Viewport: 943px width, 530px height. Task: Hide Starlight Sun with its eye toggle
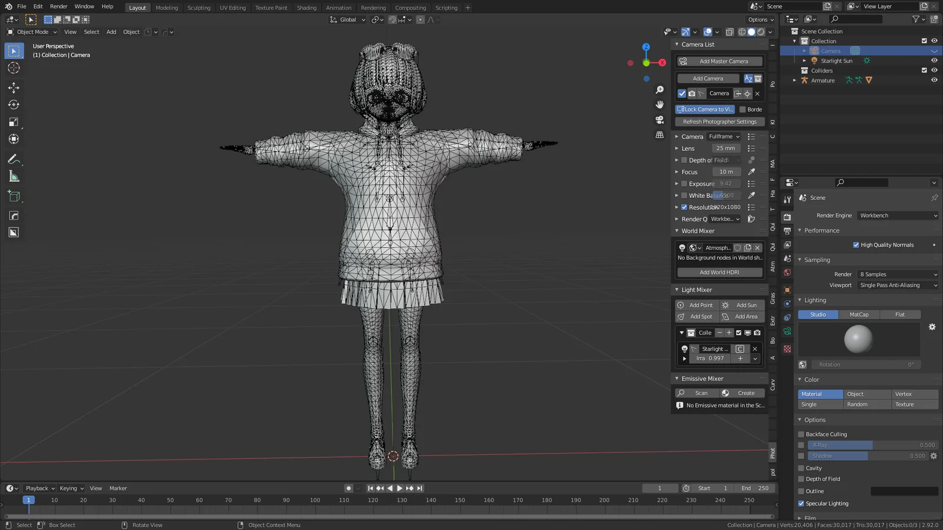[934, 60]
